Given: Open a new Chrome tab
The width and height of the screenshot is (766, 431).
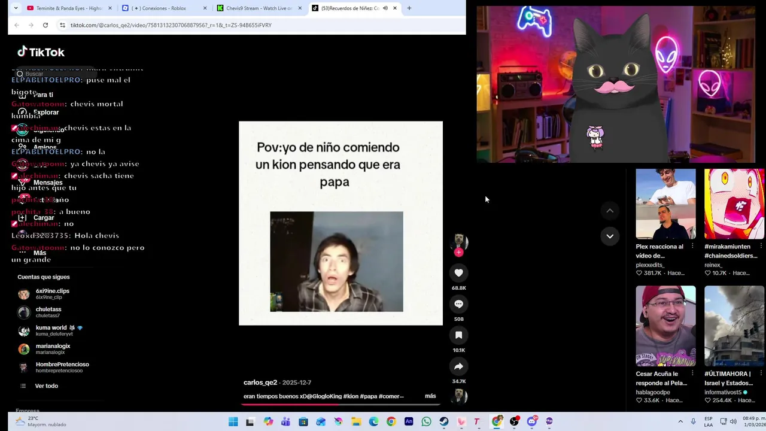Looking at the screenshot, I should click(409, 8).
